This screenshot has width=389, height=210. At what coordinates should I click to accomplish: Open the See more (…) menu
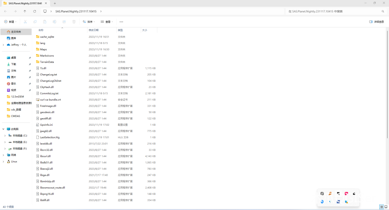[121, 22]
